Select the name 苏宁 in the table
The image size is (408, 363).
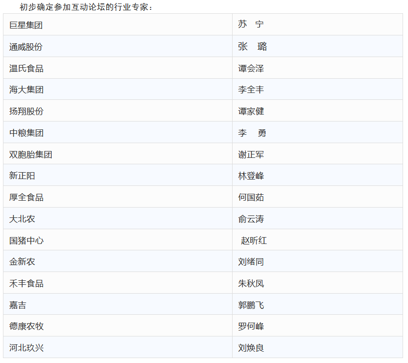tap(251, 25)
